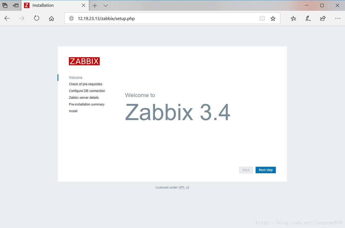Maximize the browser window
The width and height of the screenshot is (345, 228).
(322, 5)
